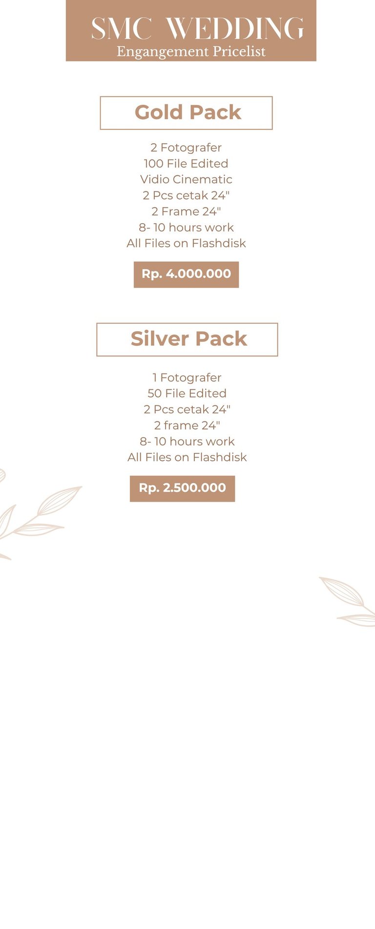This screenshot has height=929, width=375.
Task: Click the Gold Pack heading box
Action: (x=186, y=113)
